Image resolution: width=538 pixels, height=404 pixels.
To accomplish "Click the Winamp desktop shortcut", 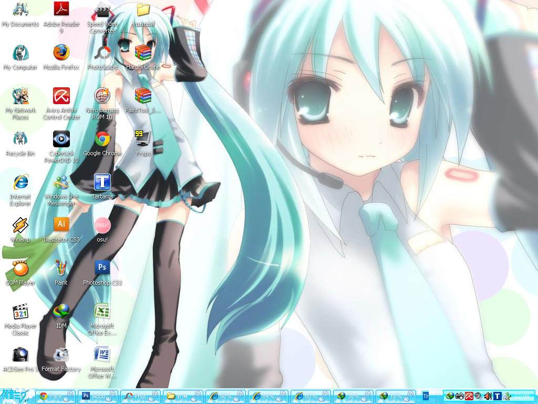I will [20, 230].
